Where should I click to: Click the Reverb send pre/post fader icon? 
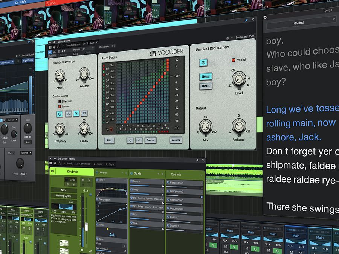[163, 186]
